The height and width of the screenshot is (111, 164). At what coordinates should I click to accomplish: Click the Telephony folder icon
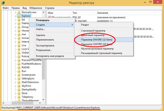(19, 97)
